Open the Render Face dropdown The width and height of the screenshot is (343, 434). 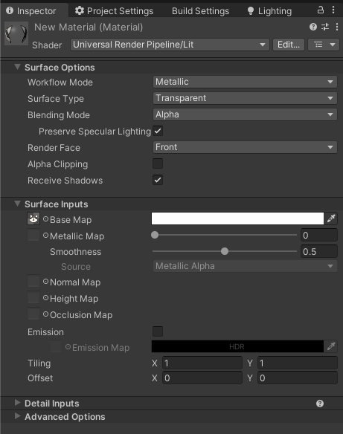[245, 147]
